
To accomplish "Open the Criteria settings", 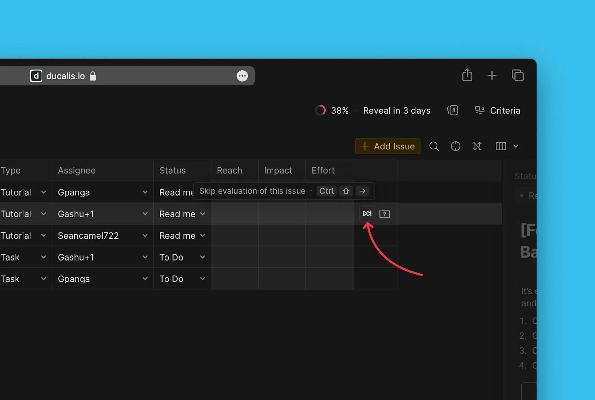I will click(497, 110).
